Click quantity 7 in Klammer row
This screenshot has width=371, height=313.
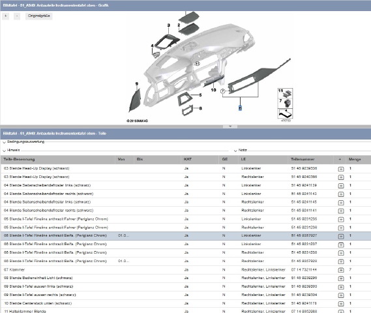tap(350, 270)
